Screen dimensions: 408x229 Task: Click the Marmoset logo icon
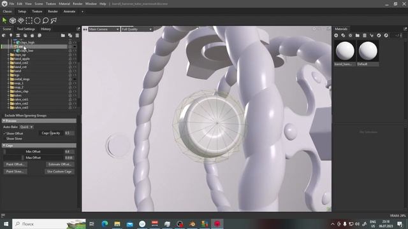(x=4, y=4)
